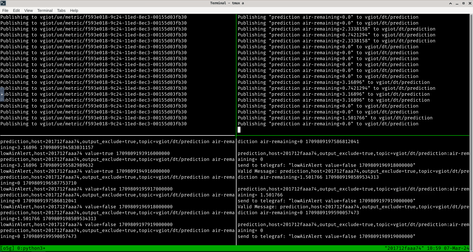Click the terminal icon in title bar
Viewport: 473px width, 252px height.
click(3, 3)
